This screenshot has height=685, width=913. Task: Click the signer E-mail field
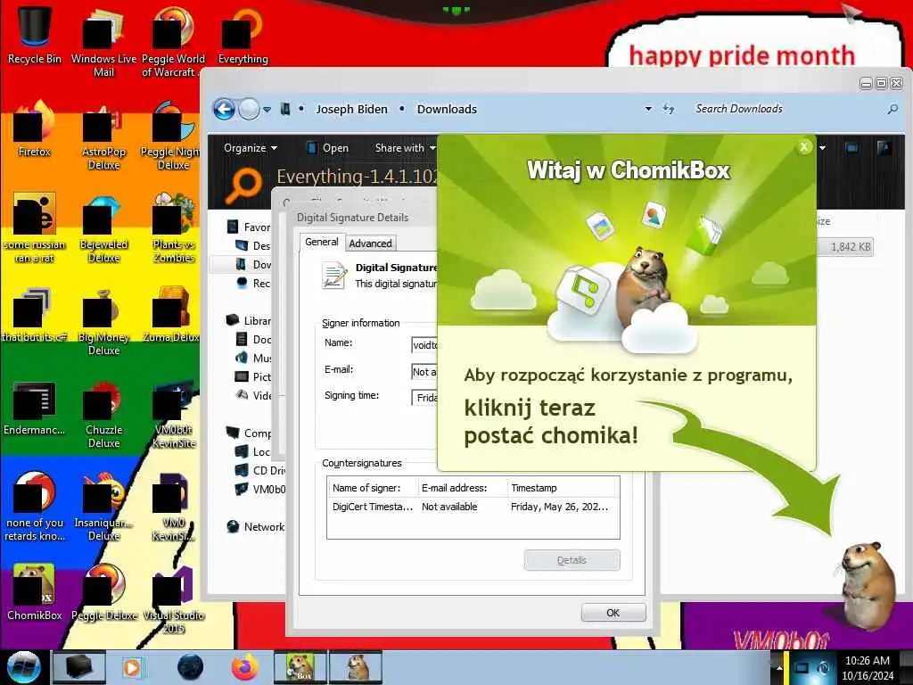click(424, 372)
